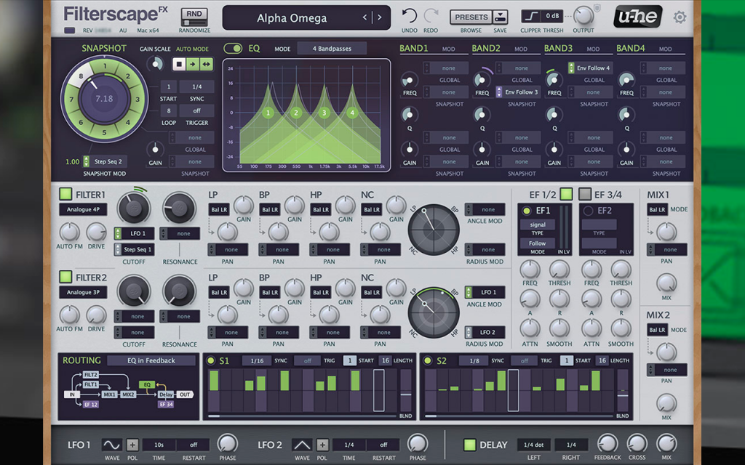Click EQ band node 1 in graph

point(268,113)
